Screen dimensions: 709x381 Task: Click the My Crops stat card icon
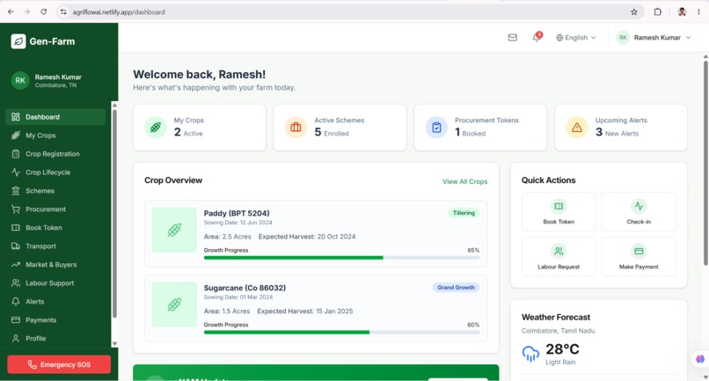click(155, 128)
